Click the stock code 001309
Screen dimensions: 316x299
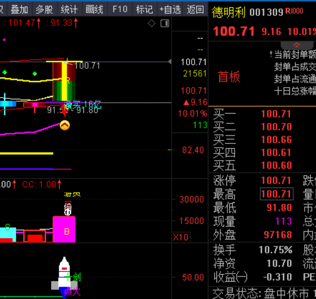[x=266, y=12]
